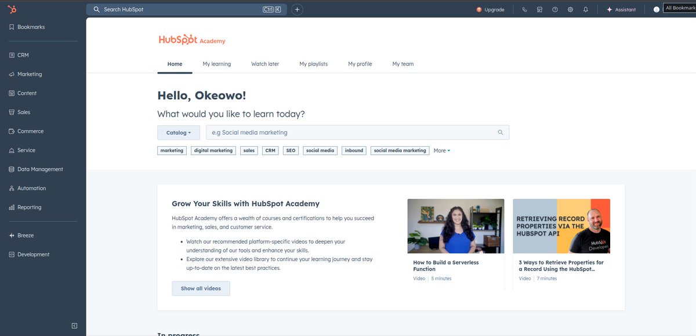Click the Academy search input field
Screen dimensions: 696x336
pyautogui.click(x=357, y=132)
